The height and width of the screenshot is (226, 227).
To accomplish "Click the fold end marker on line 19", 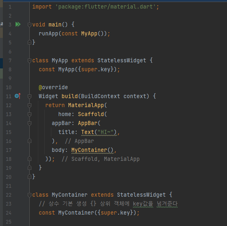I will tap(29, 168).
